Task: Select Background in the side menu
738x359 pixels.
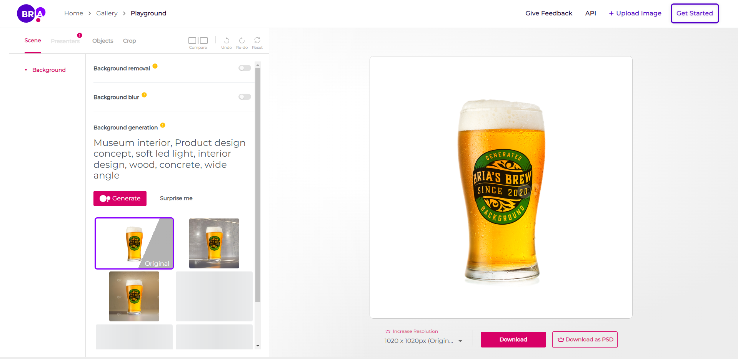Action: [49, 70]
